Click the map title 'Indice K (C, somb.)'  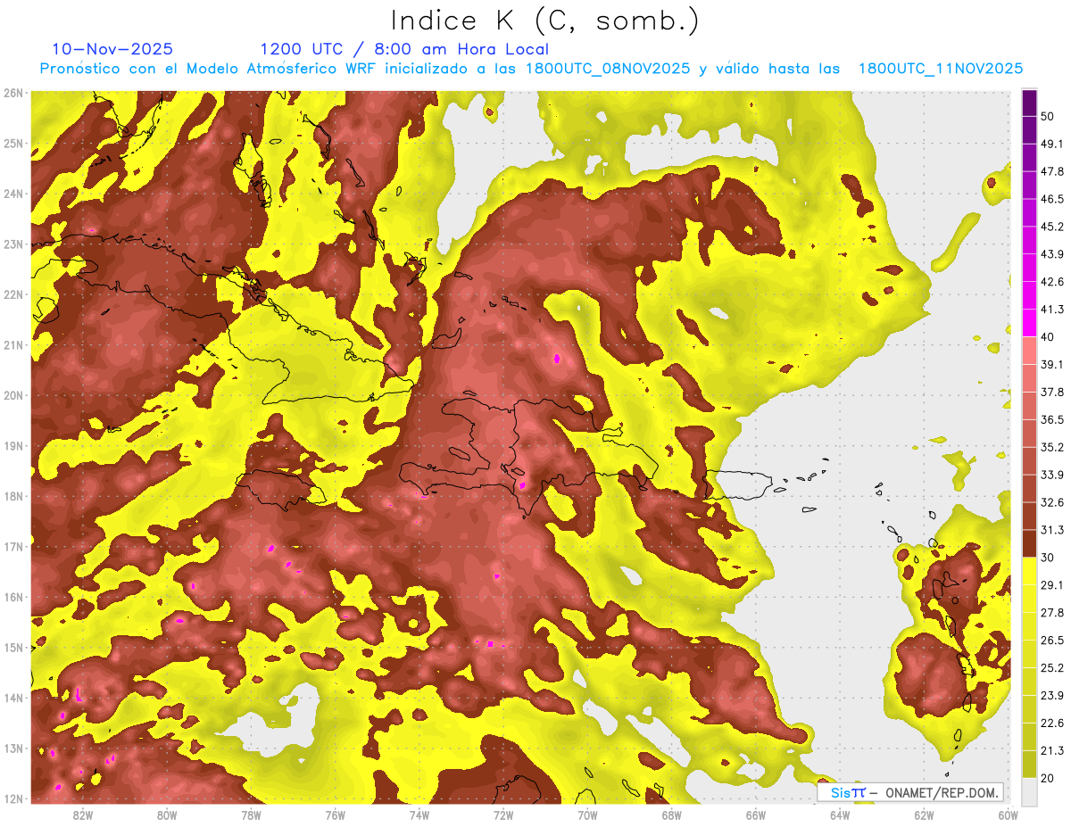[x=545, y=21]
